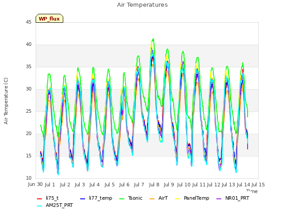This screenshot has height=214, width=285.
Task: Click the blue li77_temp legend swatch
Action: (83, 198)
